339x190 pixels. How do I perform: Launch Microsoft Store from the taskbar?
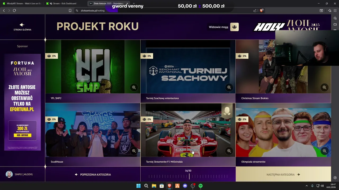point(162,186)
